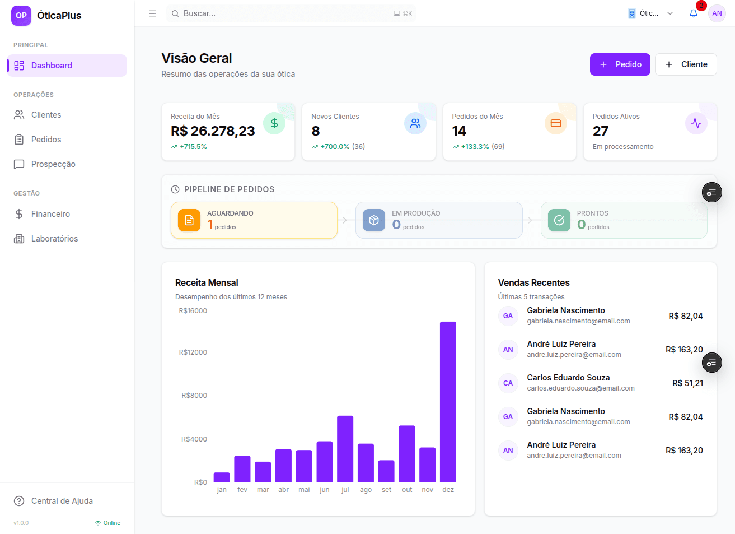Open Central de Ajuda link
Image resolution: width=735 pixels, height=534 pixels.
coord(62,501)
